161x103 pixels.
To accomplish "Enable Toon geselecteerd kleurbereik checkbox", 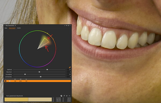I will [5, 96].
